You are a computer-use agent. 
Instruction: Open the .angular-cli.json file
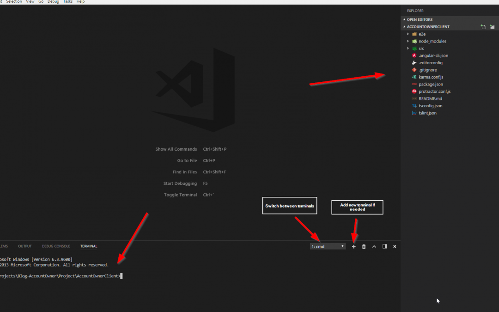[433, 55]
